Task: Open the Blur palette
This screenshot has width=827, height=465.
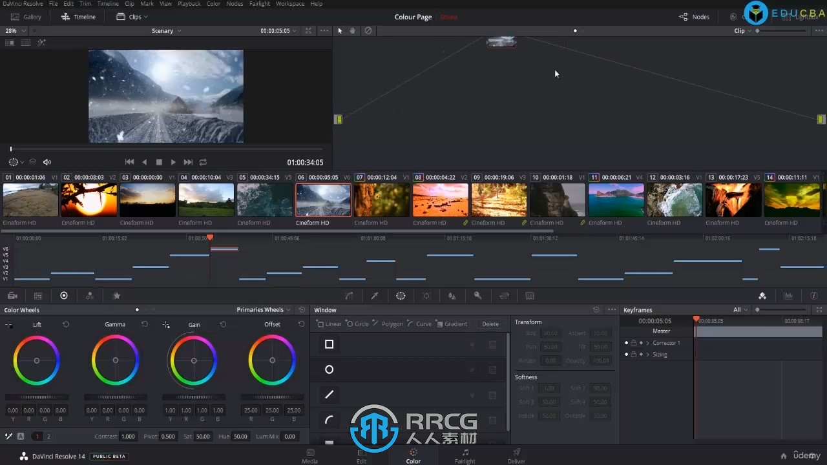Action: click(452, 296)
